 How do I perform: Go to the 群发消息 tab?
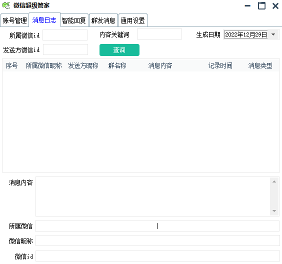103,20
